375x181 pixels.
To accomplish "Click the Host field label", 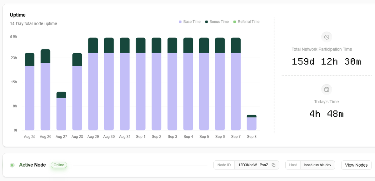I will pyautogui.click(x=293, y=165).
